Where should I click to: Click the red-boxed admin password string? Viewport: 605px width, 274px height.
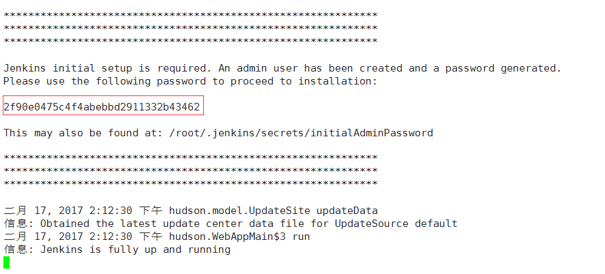pyautogui.click(x=102, y=107)
